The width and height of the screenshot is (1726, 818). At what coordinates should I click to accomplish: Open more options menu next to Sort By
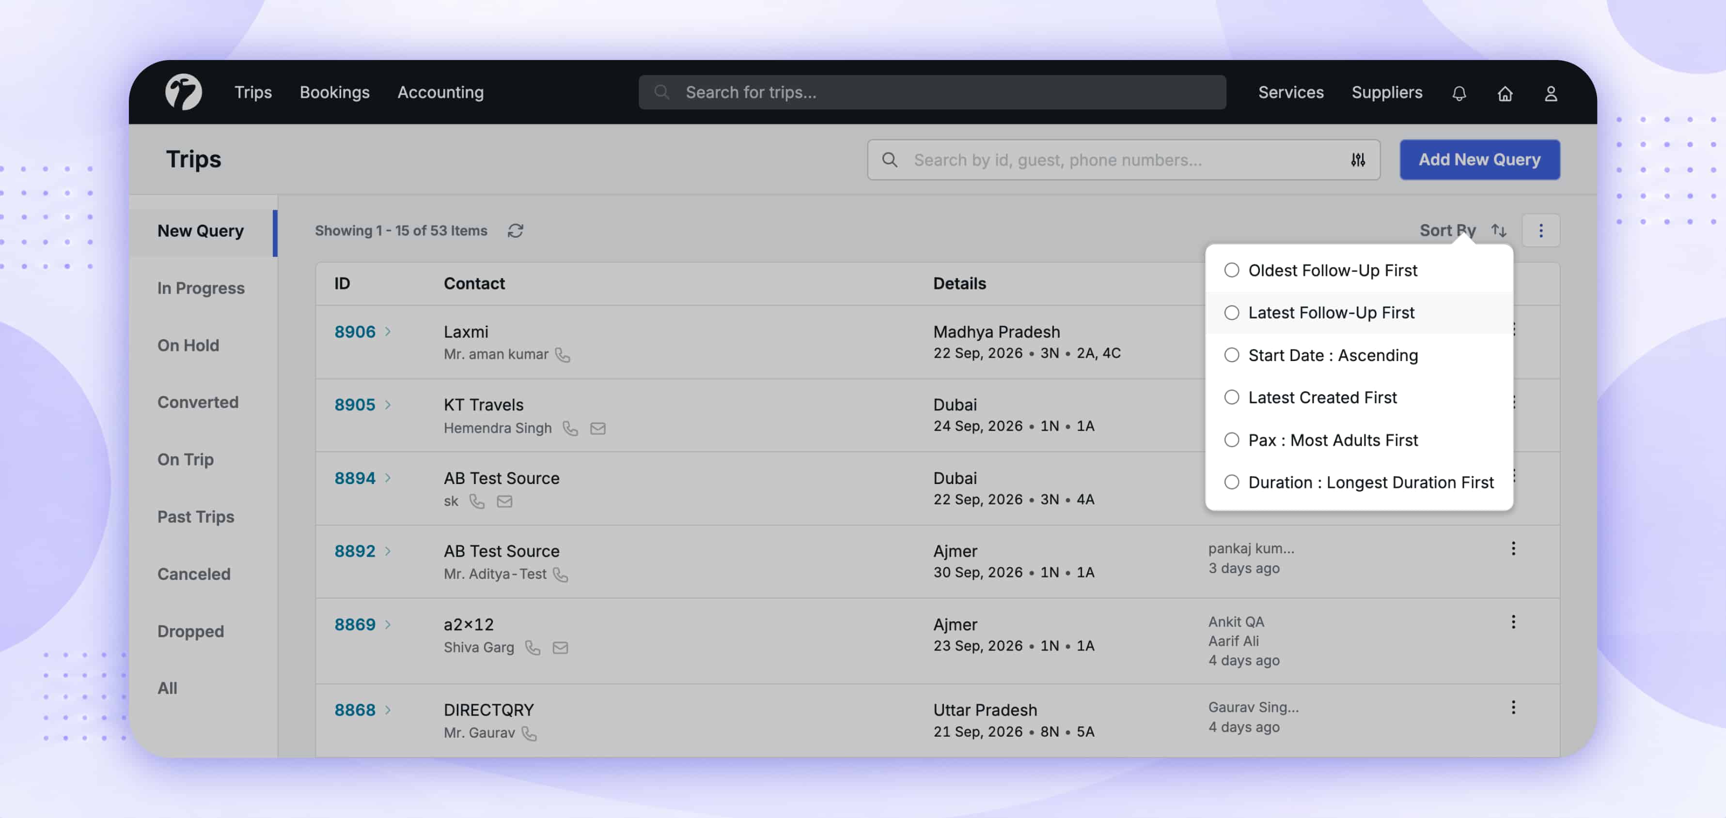click(x=1540, y=231)
